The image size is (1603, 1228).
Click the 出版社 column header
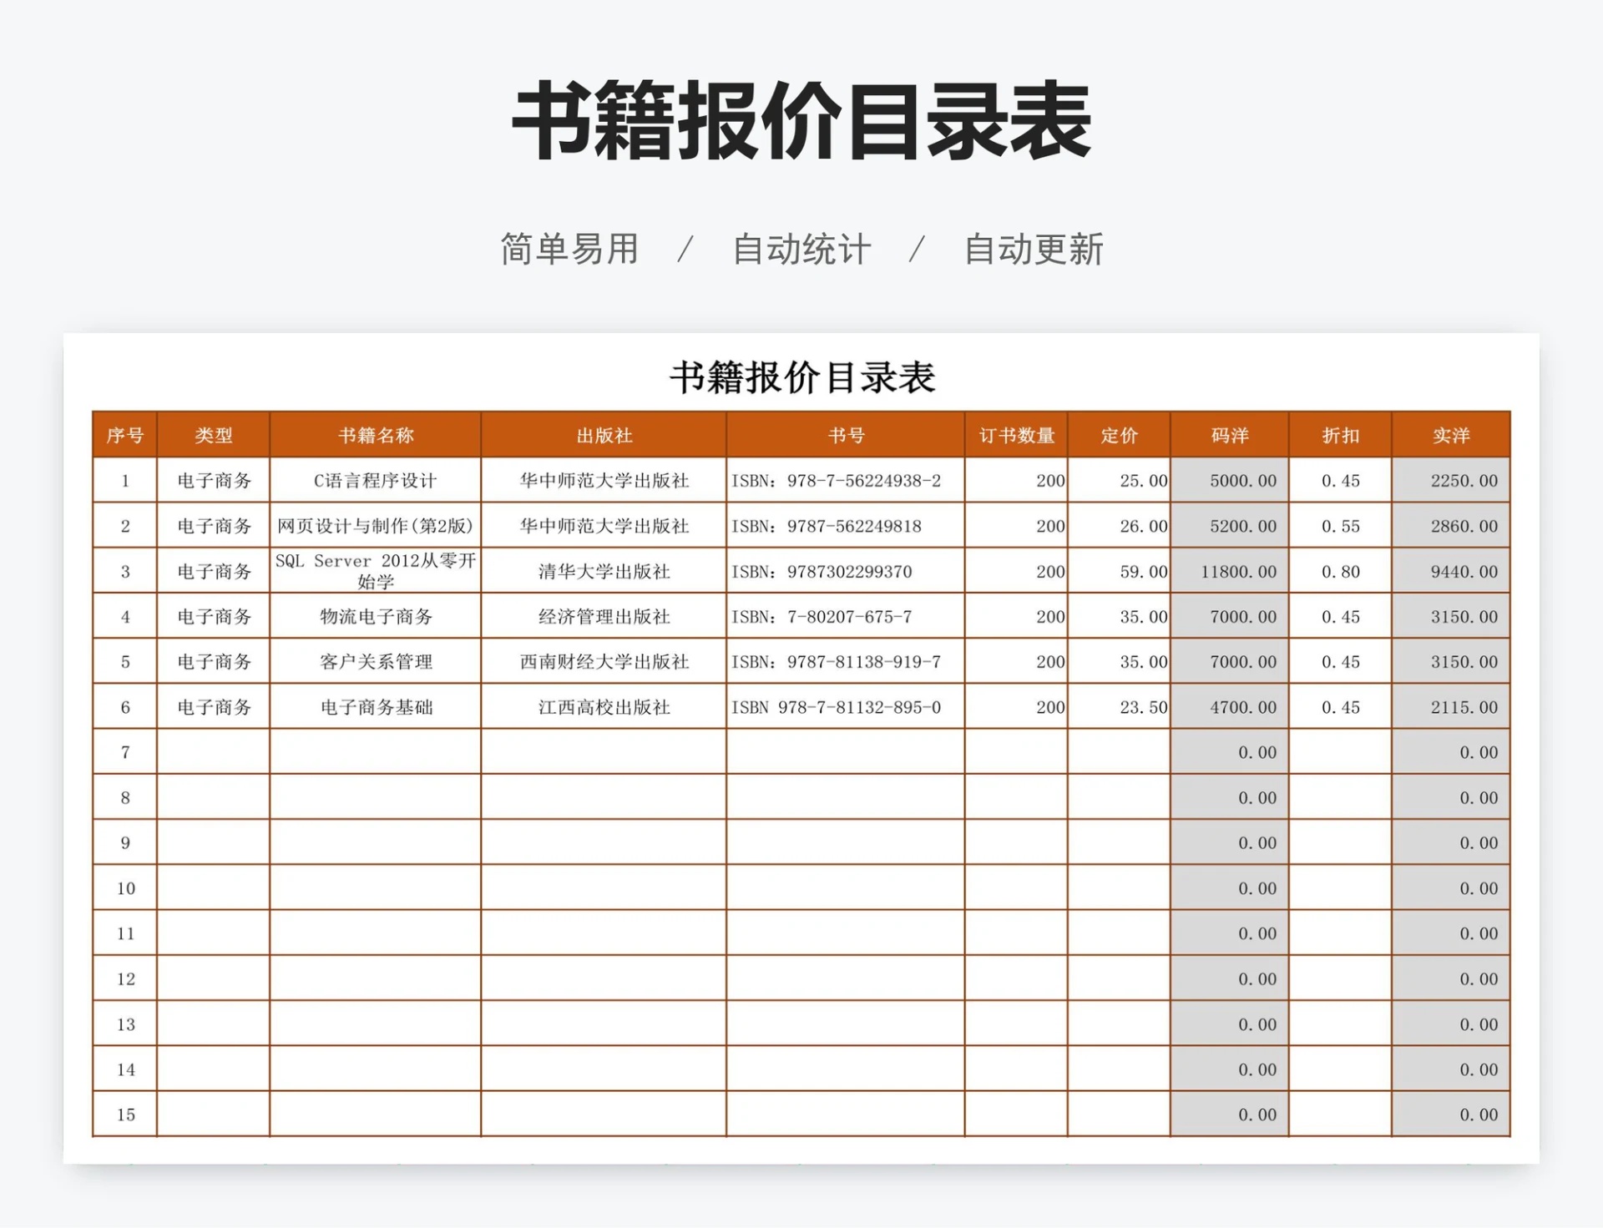603,435
